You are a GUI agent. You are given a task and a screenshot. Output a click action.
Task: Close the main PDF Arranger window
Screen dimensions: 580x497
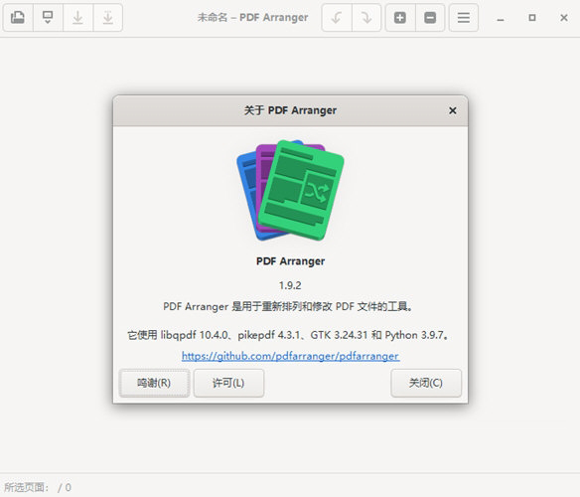(564, 18)
